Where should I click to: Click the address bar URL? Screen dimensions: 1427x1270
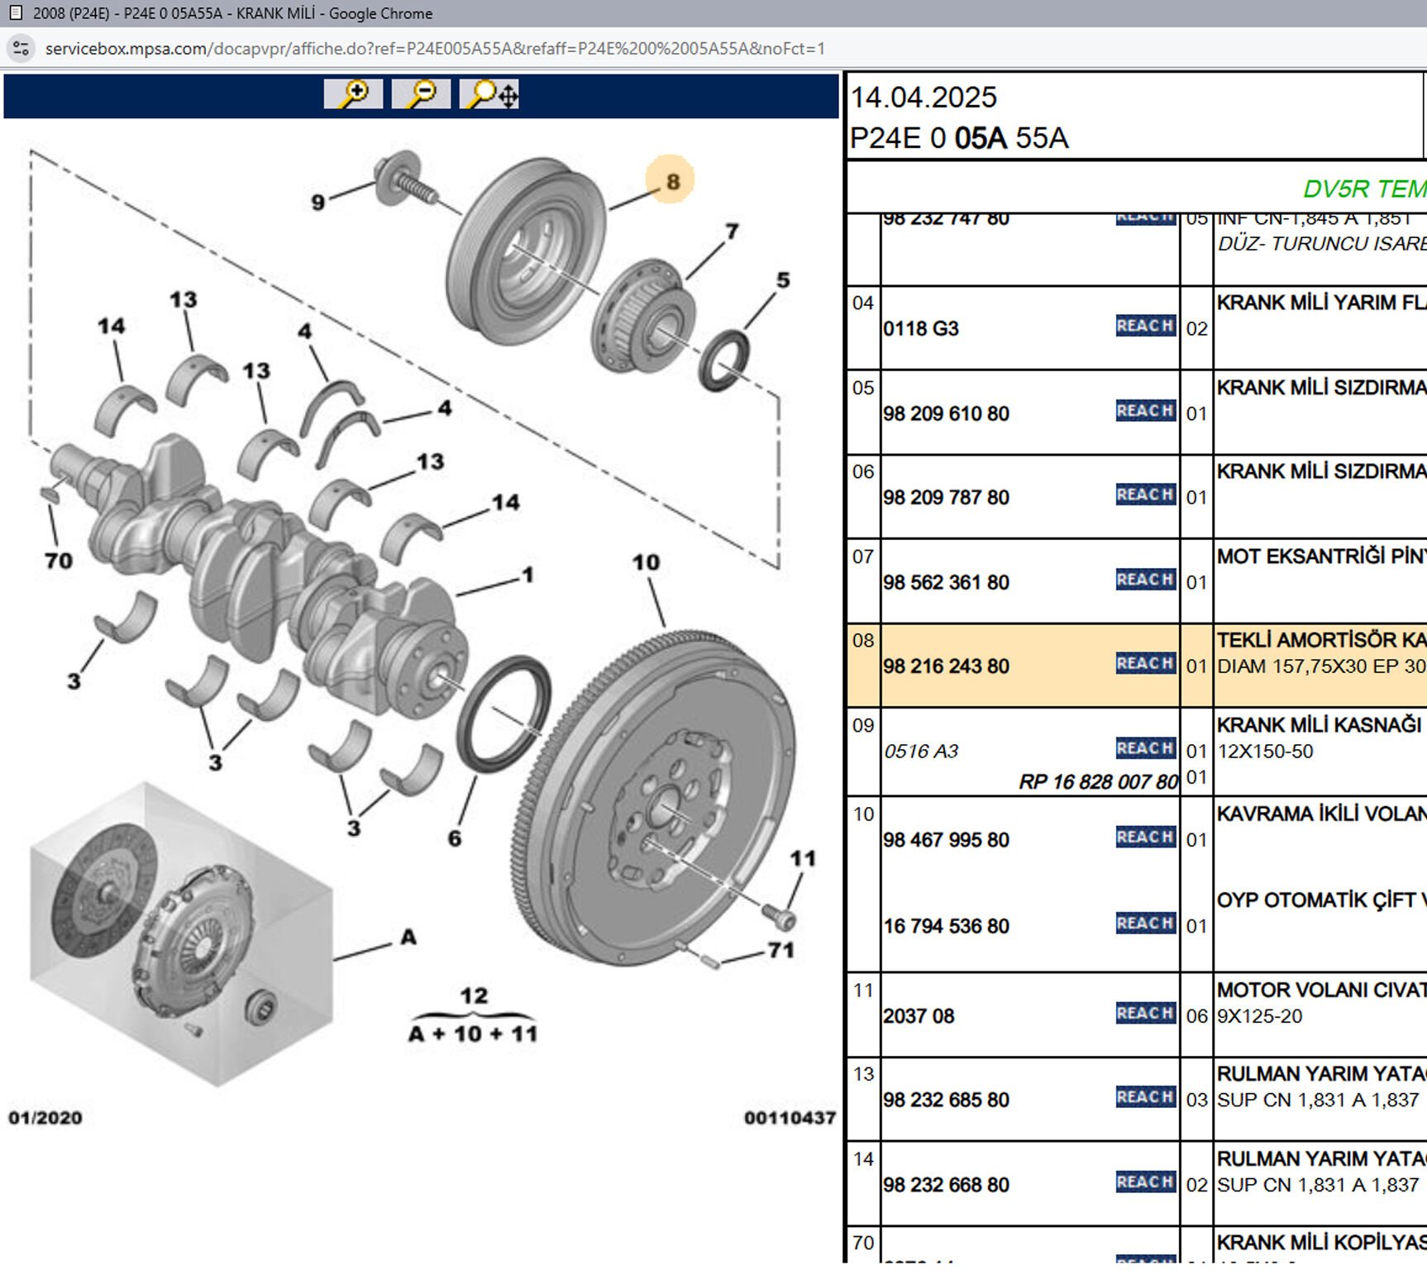[x=435, y=49]
